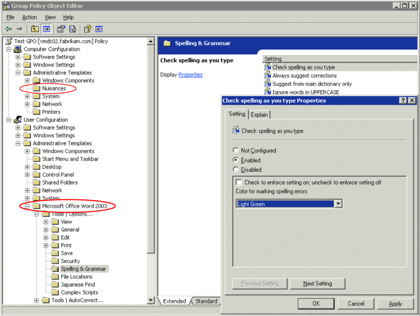Open the File menu
Viewport: 420px width, 316px height.
coord(10,17)
